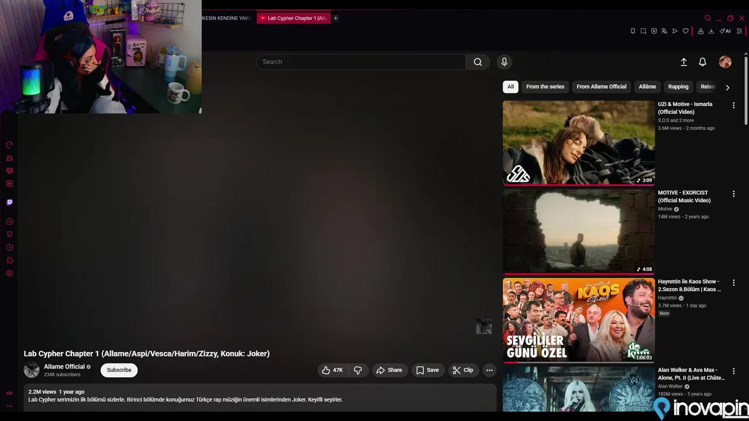This screenshot has height=421, width=749.
Task: Expand the video description box
Action: pyautogui.click(x=260, y=398)
